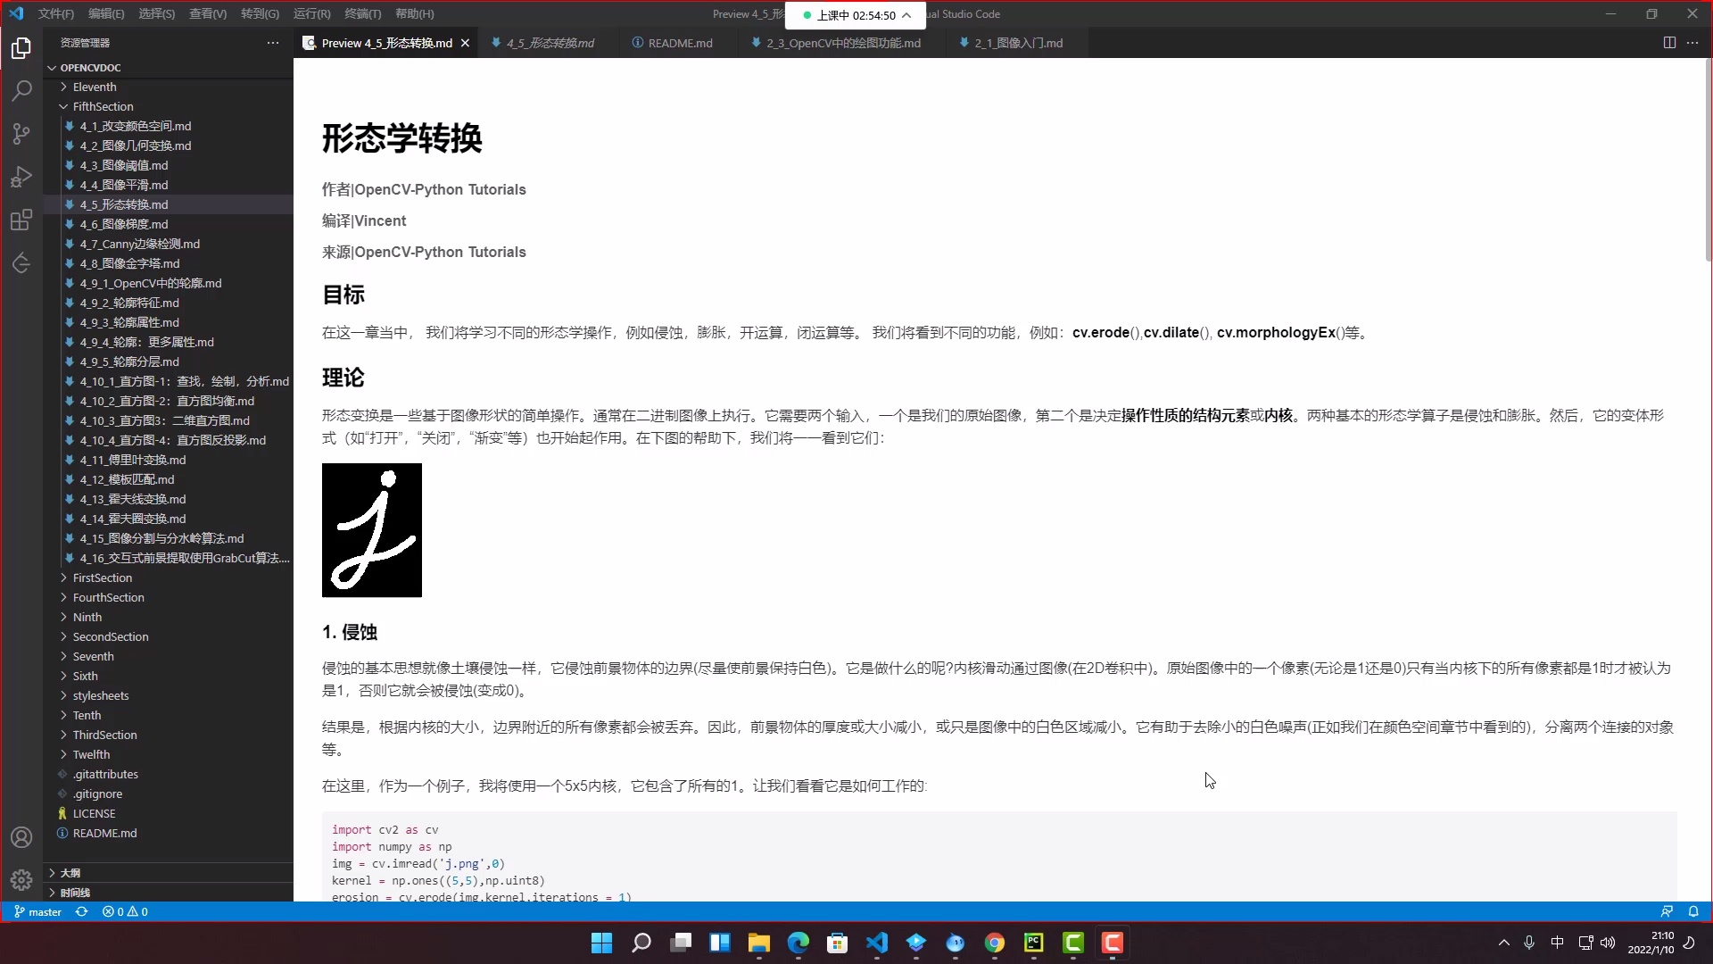Open the Source Control view
The image size is (1713, 964).
pos(21,133)
